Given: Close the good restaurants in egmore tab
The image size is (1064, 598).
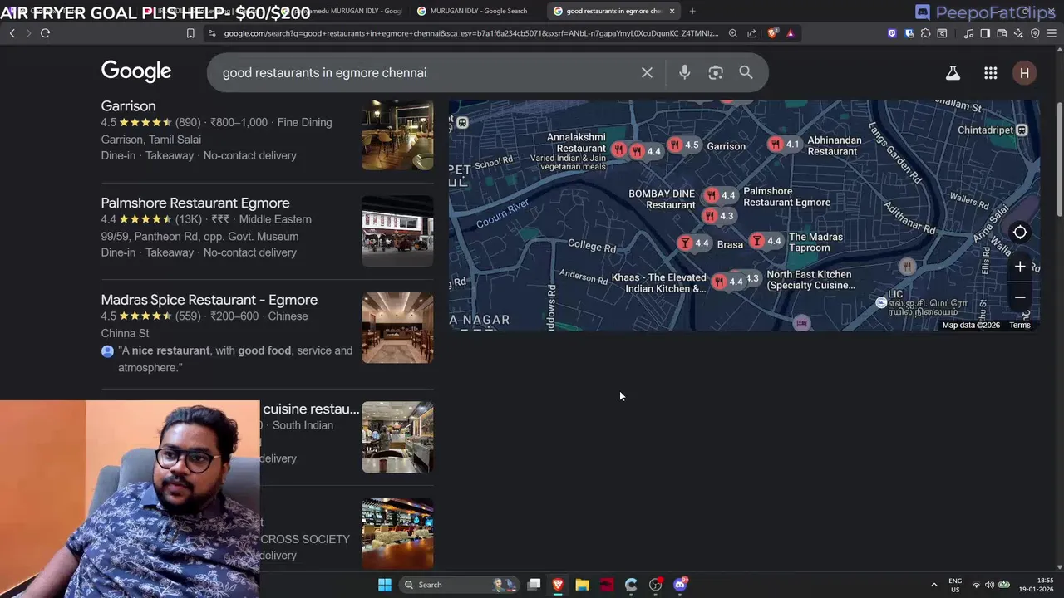Looking at the screenshot, I should (672, 11).
